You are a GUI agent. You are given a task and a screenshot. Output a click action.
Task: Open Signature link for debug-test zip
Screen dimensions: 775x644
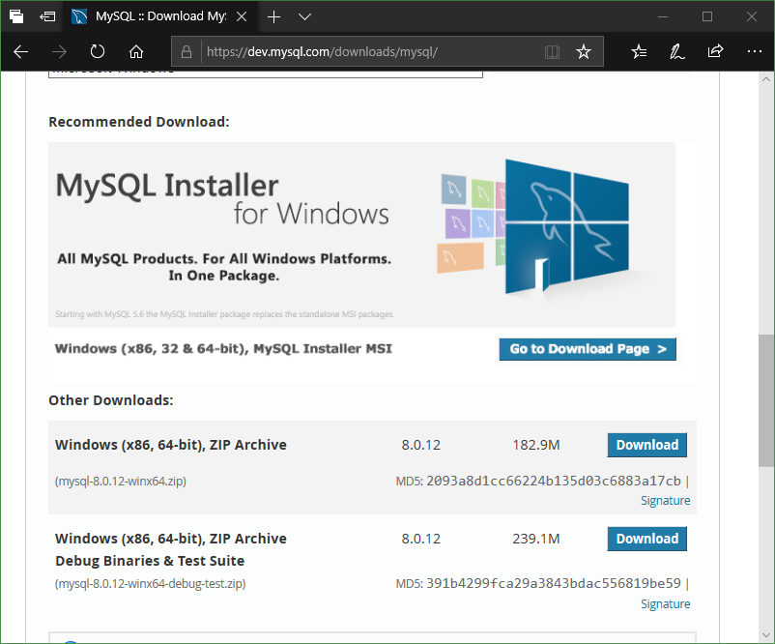(x=665, y=604)
